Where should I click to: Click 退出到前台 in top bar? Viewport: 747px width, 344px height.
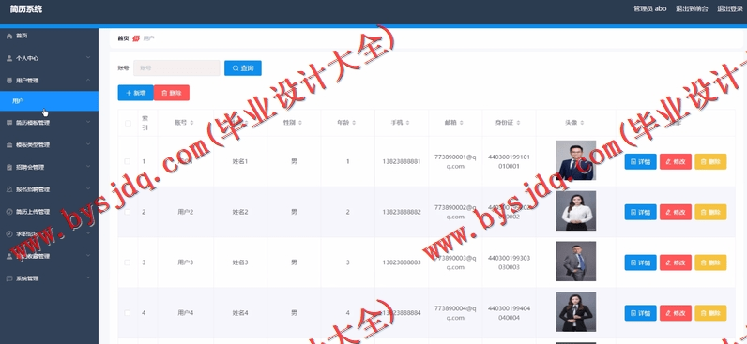[x=692, y=9]
